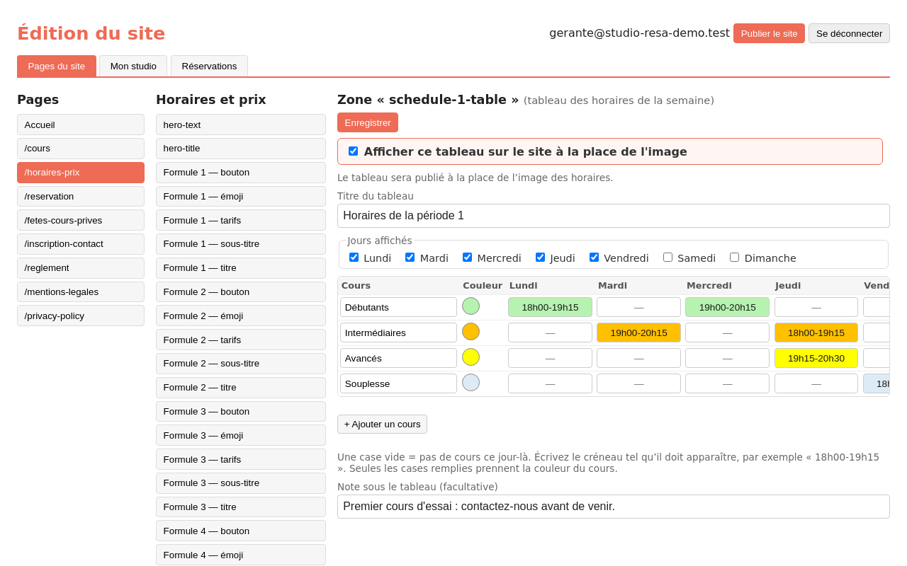Select the 'Formule 1 — bouton' zone
The image size is (907, 566).
(x=241, y=173)
